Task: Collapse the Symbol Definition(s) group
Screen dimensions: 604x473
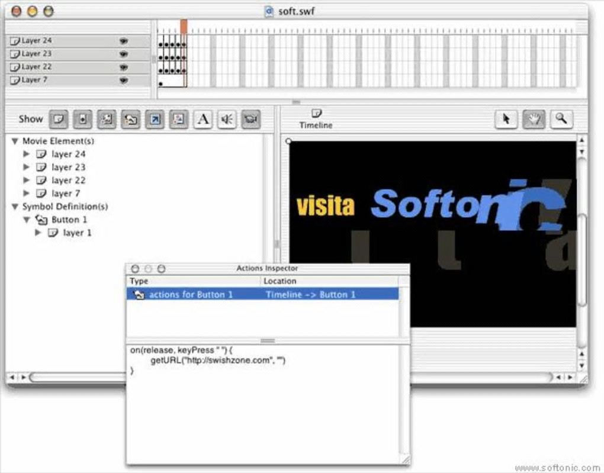Action: 15,207
